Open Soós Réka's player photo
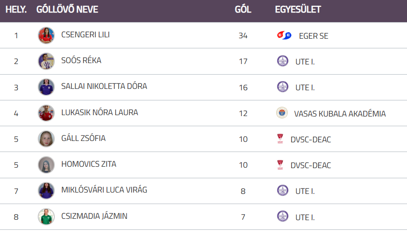 pyautogui.click(x=46, y=61)
